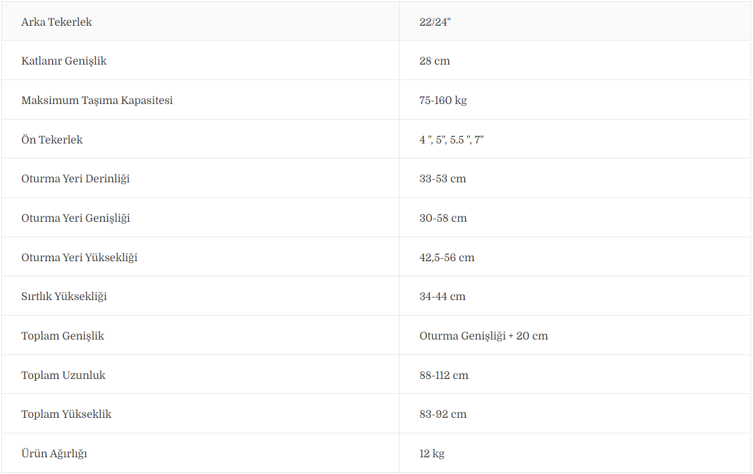Select the 34-44 cm backrest value
The width and height of the screenshot is (753, 474).
tap(443, 296)
